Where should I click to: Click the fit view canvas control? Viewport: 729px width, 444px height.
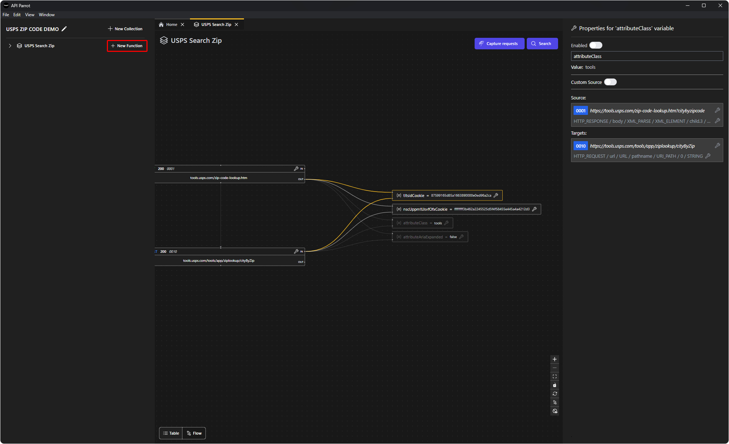click(x=554, y=376)
